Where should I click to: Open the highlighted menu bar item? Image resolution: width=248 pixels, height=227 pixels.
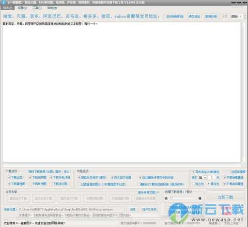pos(8,8)
